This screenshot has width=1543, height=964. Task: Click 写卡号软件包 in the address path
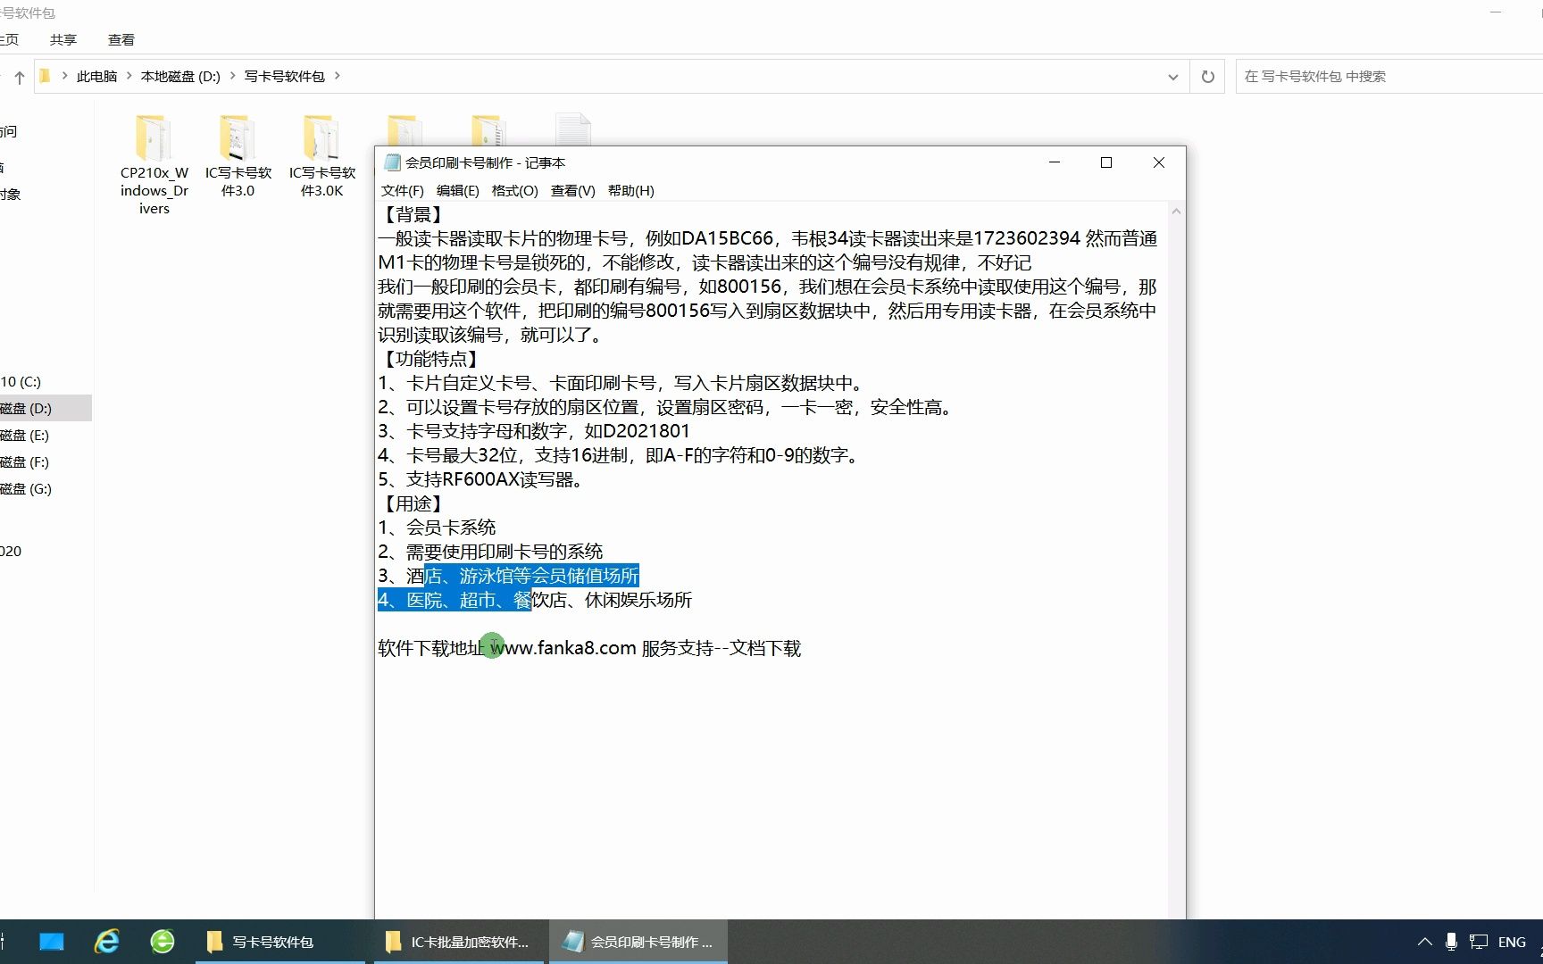coord(285,77)
